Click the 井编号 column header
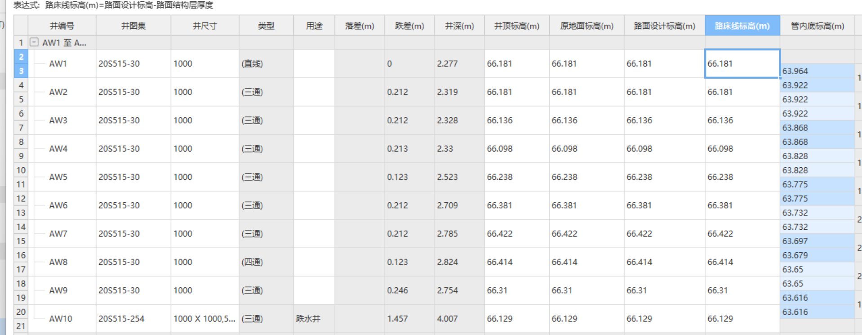This screenshot has height=335, width=862. 62,26
